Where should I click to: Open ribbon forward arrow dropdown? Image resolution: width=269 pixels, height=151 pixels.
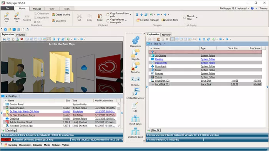(x=168, y=15)
